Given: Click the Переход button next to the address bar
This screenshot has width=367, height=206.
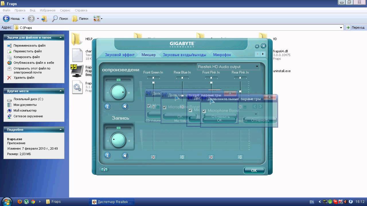Looking at the screenshot, I should coord(355,27).
